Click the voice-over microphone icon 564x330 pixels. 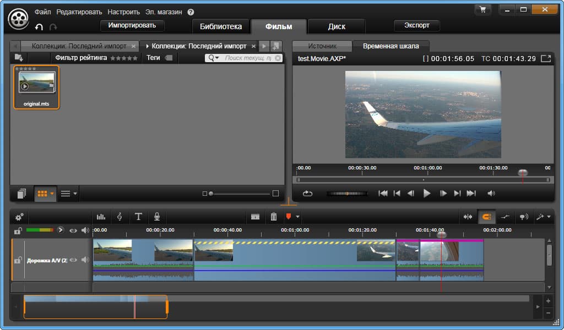click(157, 217)
